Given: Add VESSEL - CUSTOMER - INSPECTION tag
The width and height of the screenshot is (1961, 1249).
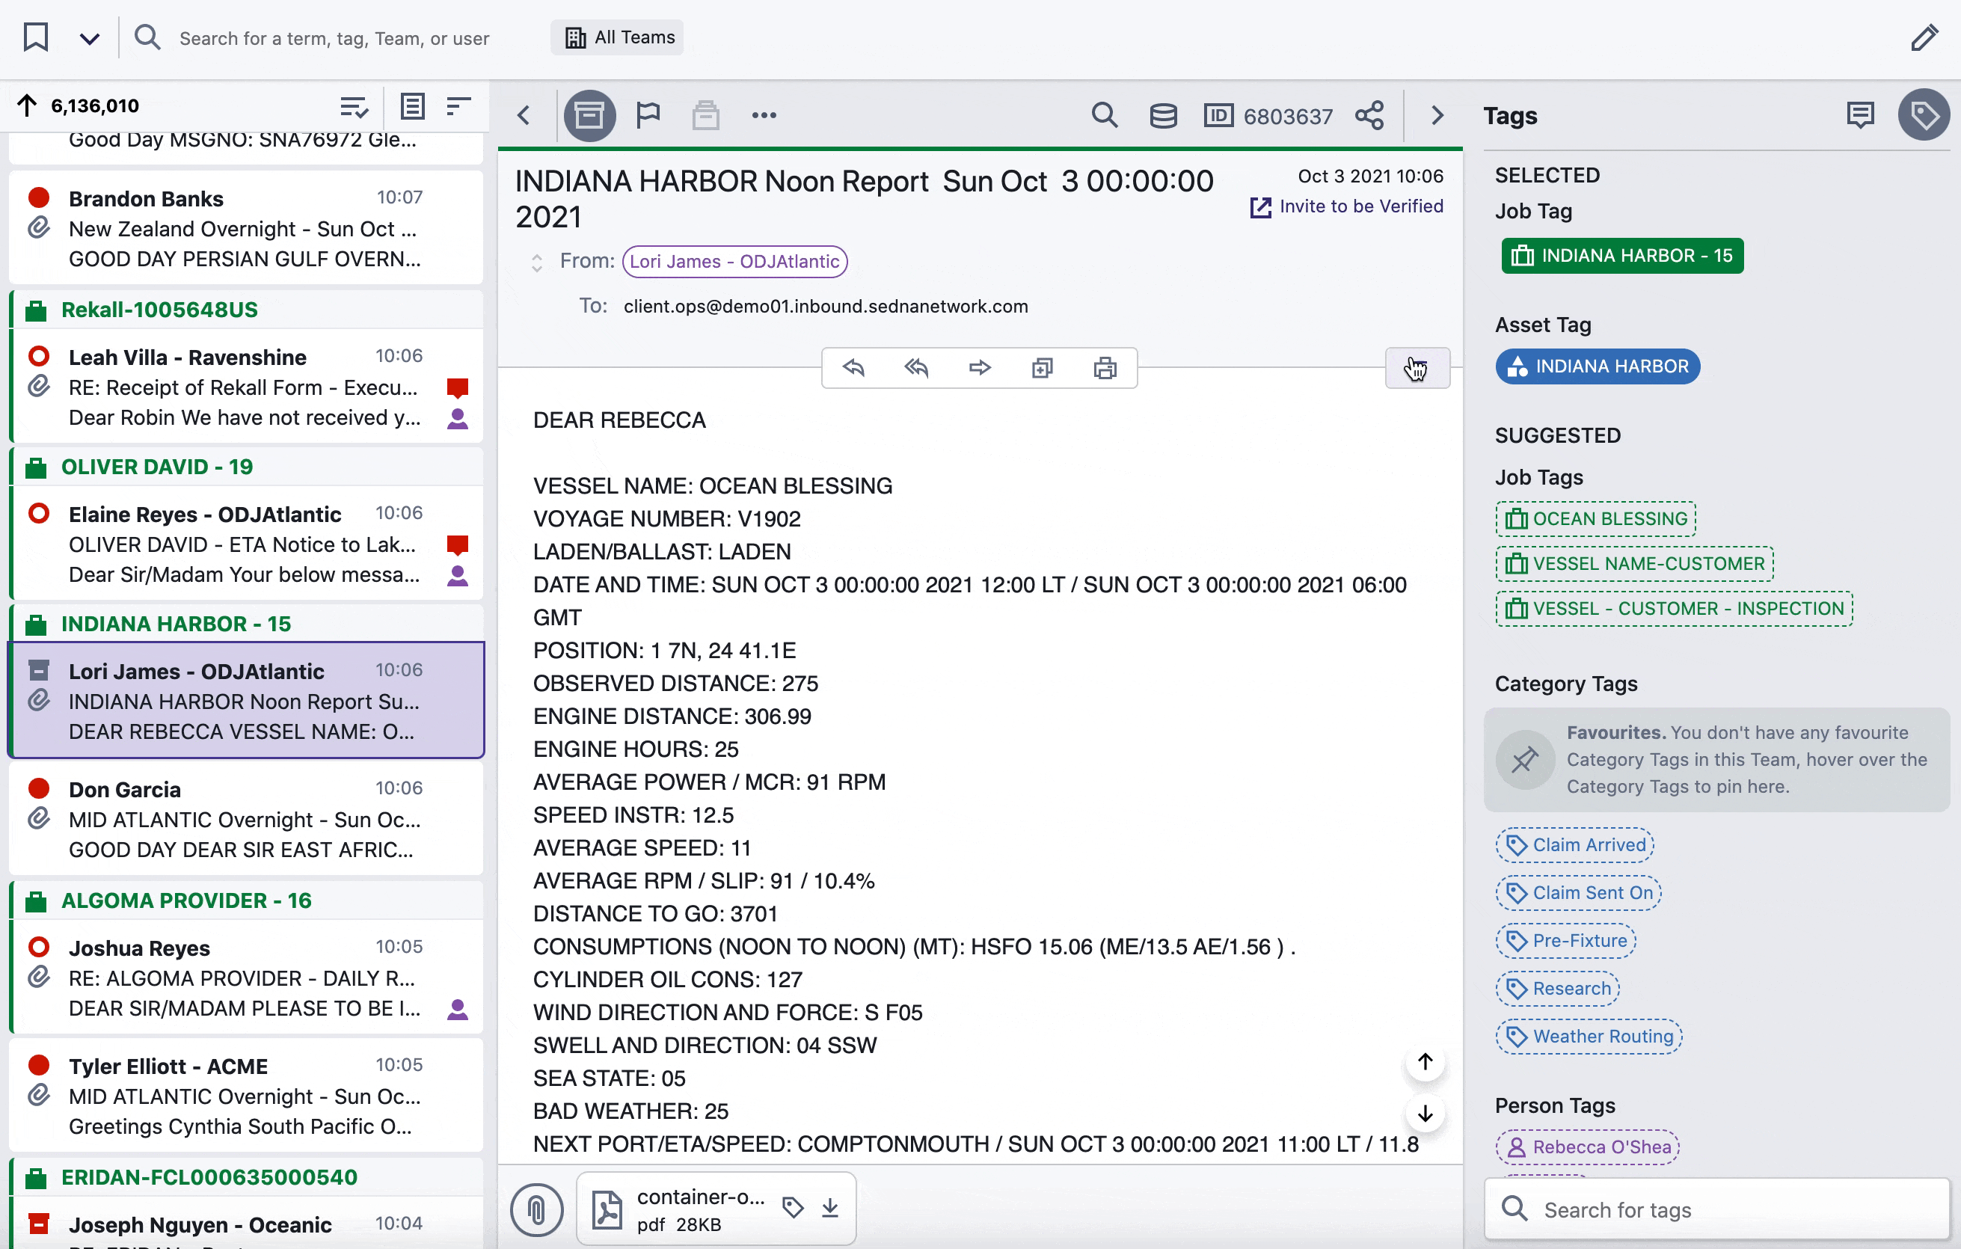Looking at the screenshot, I should pos(1675,608).
